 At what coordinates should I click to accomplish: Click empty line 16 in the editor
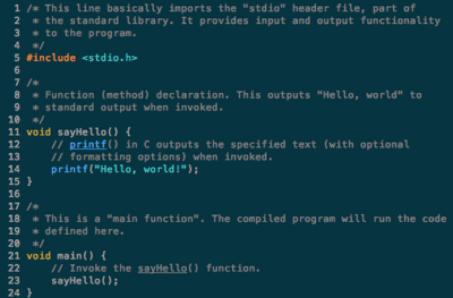[231, 194]
